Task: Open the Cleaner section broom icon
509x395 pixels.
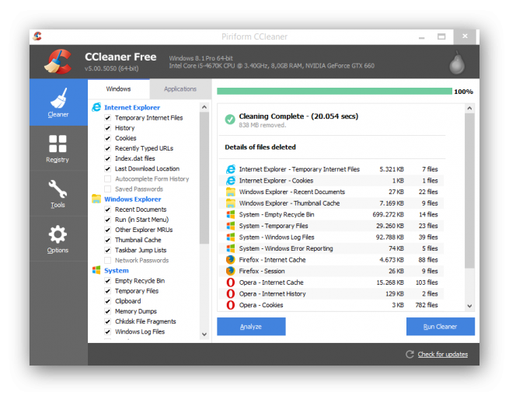Action: point(59,98)
